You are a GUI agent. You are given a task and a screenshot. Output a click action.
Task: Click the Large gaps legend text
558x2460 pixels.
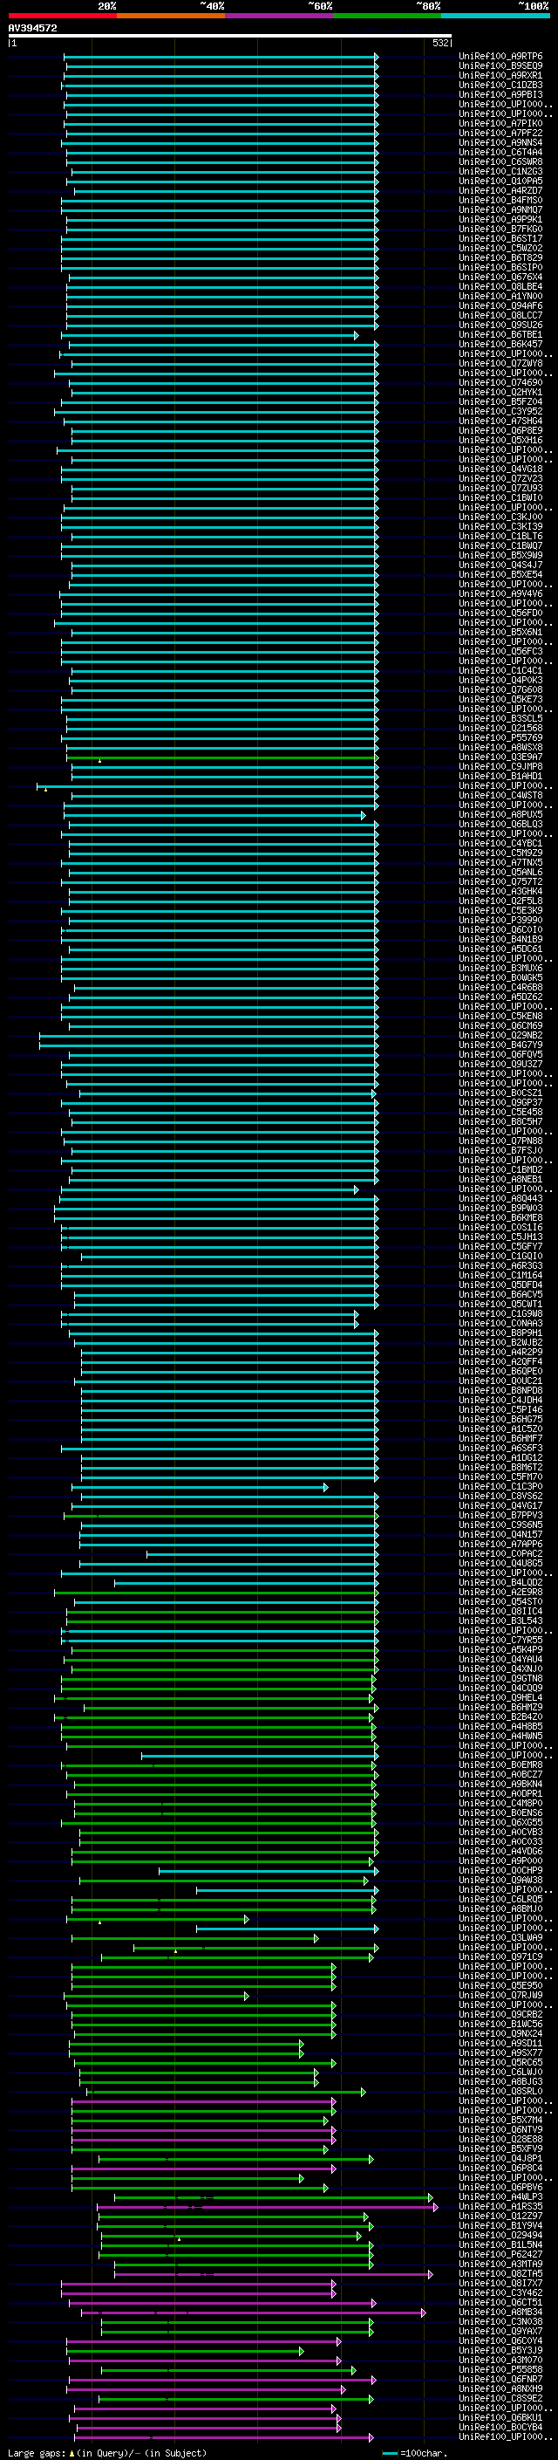pos(107,2452)
